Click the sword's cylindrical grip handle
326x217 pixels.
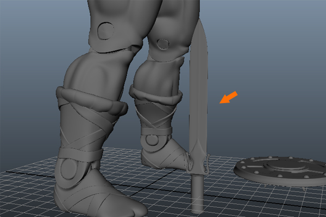coord(197,194)
